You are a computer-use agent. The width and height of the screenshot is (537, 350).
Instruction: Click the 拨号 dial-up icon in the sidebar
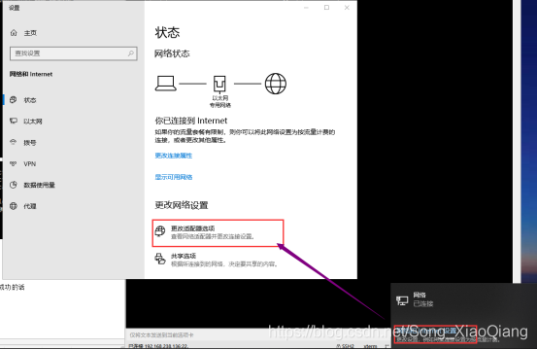(x=14, y=142)
